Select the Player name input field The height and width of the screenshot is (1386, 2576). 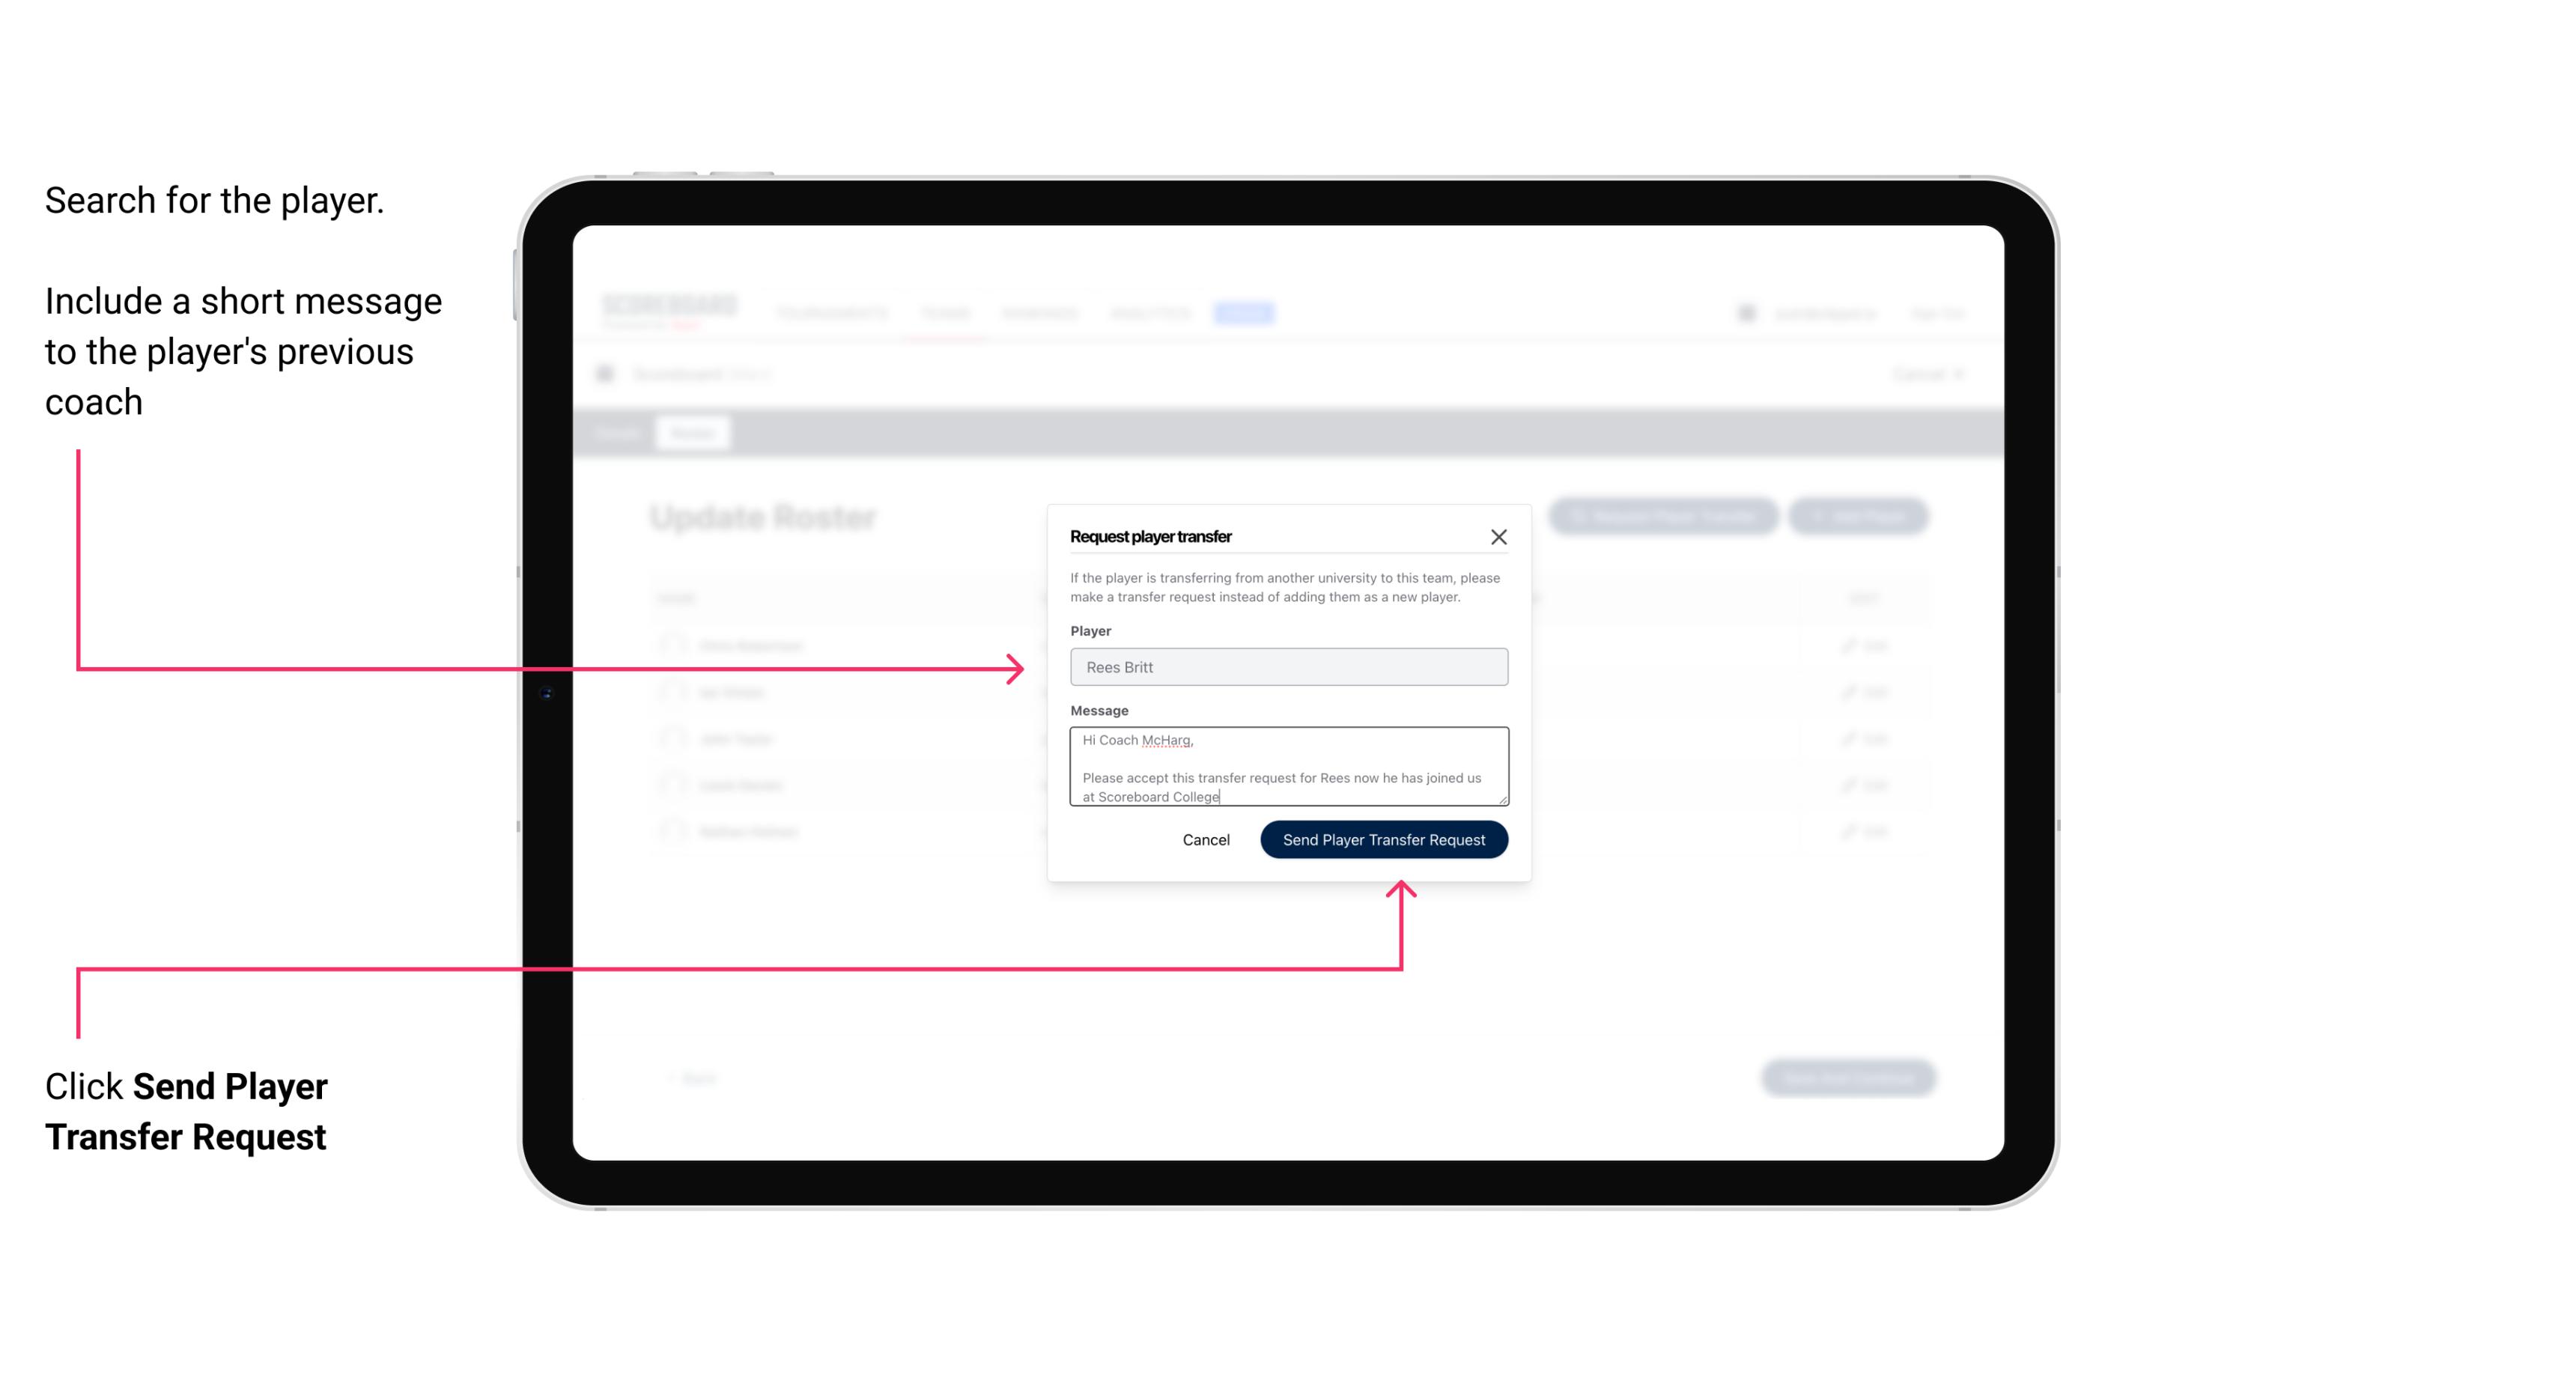point(1287,667)
